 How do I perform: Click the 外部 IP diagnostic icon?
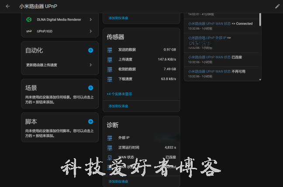coord(110,138)
